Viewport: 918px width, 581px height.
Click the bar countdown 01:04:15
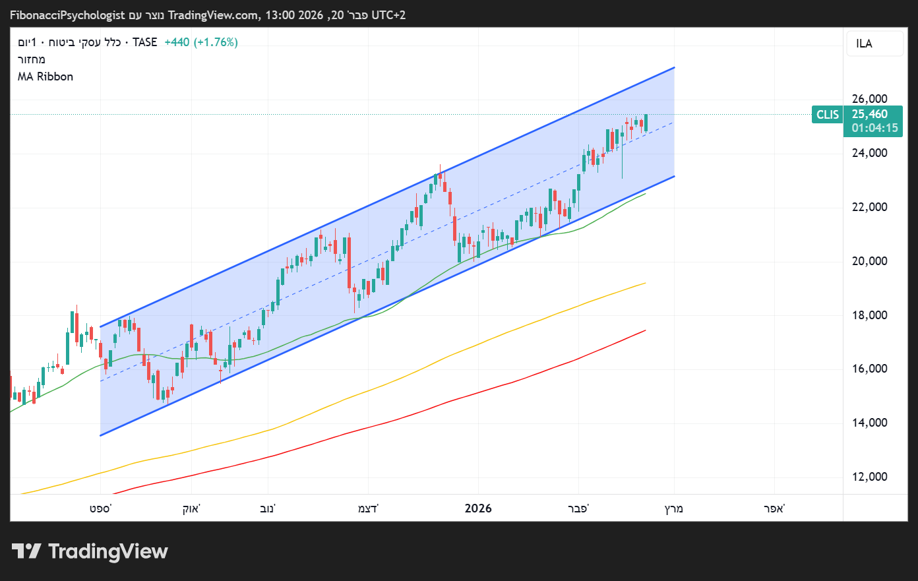tap(874, 128)
